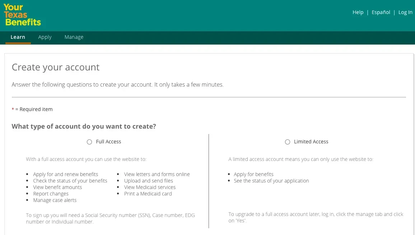Click 'See the status of your application'
This screenshot has height=235, width=415.
[271, 181]
